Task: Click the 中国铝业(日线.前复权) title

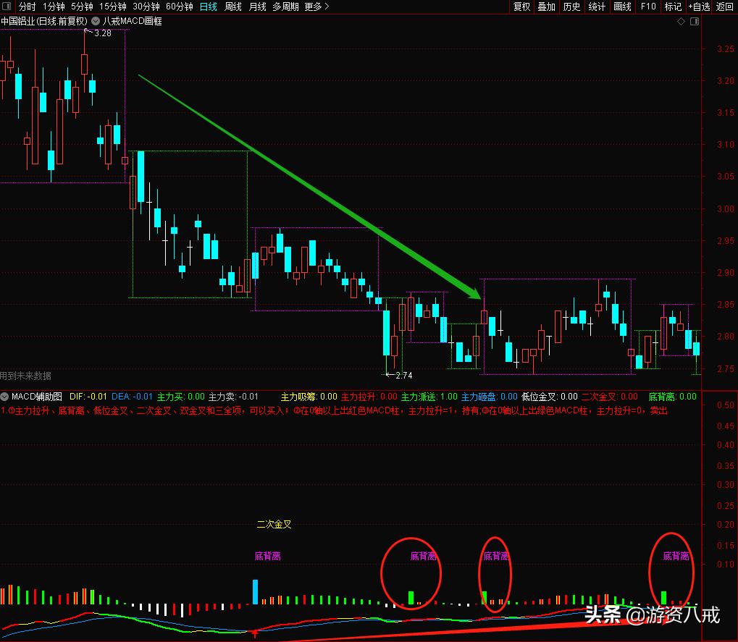Action: 44,21
